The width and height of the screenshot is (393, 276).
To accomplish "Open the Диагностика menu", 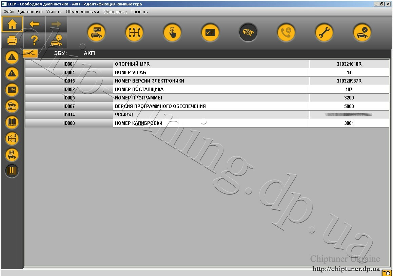I will (x=30, y=12).
